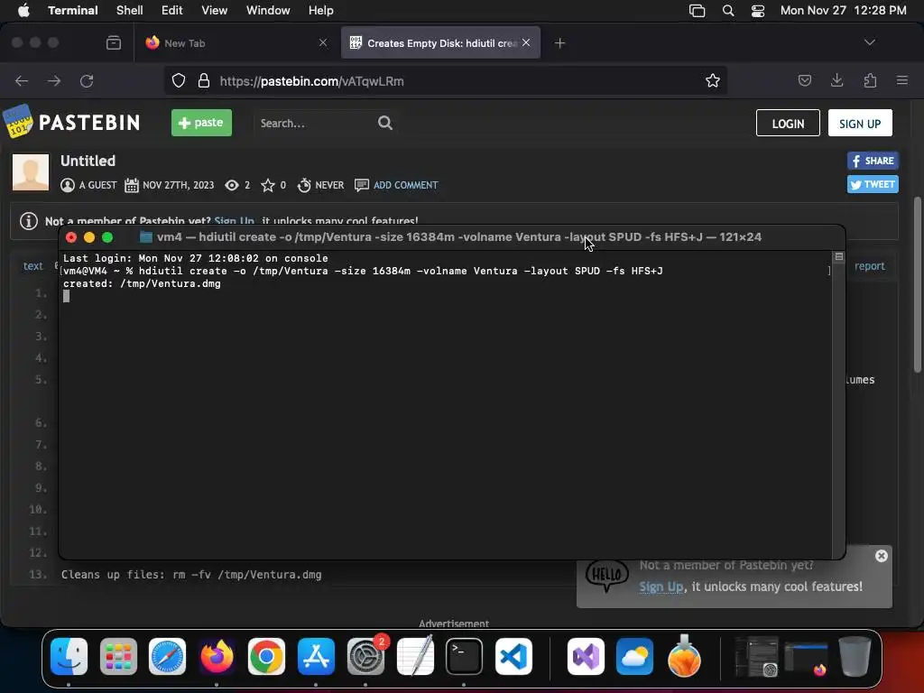Image resolution: width=924 pixels, height=693 pixels.
Task: Open Spotlight search in menu bar
Action: point(728,11)
